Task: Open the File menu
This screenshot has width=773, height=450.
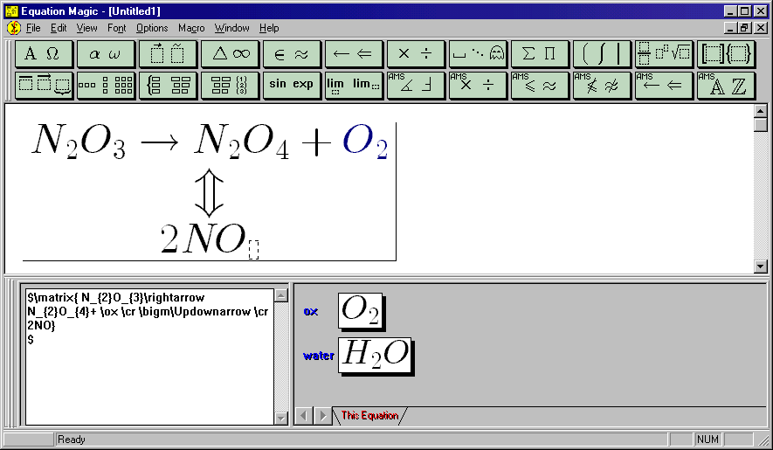Action: pos(33,28)
